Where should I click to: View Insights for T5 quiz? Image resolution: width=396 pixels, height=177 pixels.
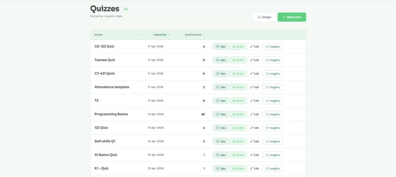click(273, 101)
